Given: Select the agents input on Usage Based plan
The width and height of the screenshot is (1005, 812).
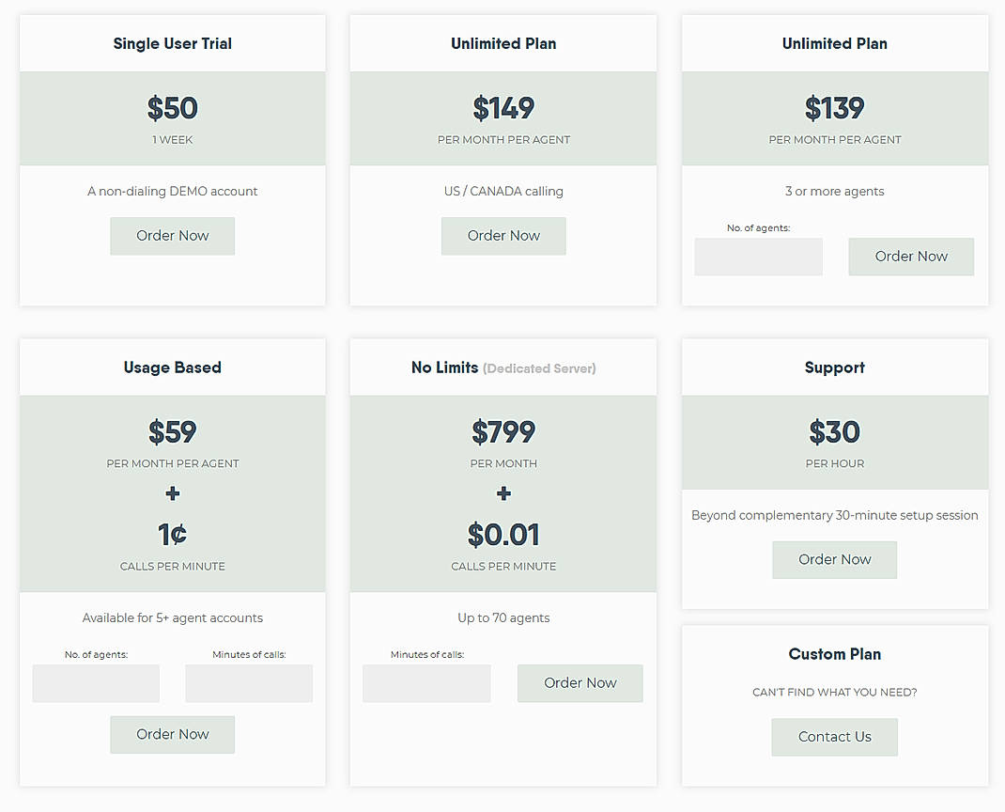Looking at the screenshot, I should click(95, 683).
